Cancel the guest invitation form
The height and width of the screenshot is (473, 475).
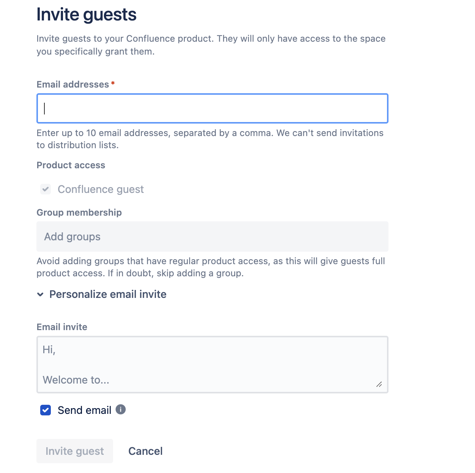(x=145, y=451)
